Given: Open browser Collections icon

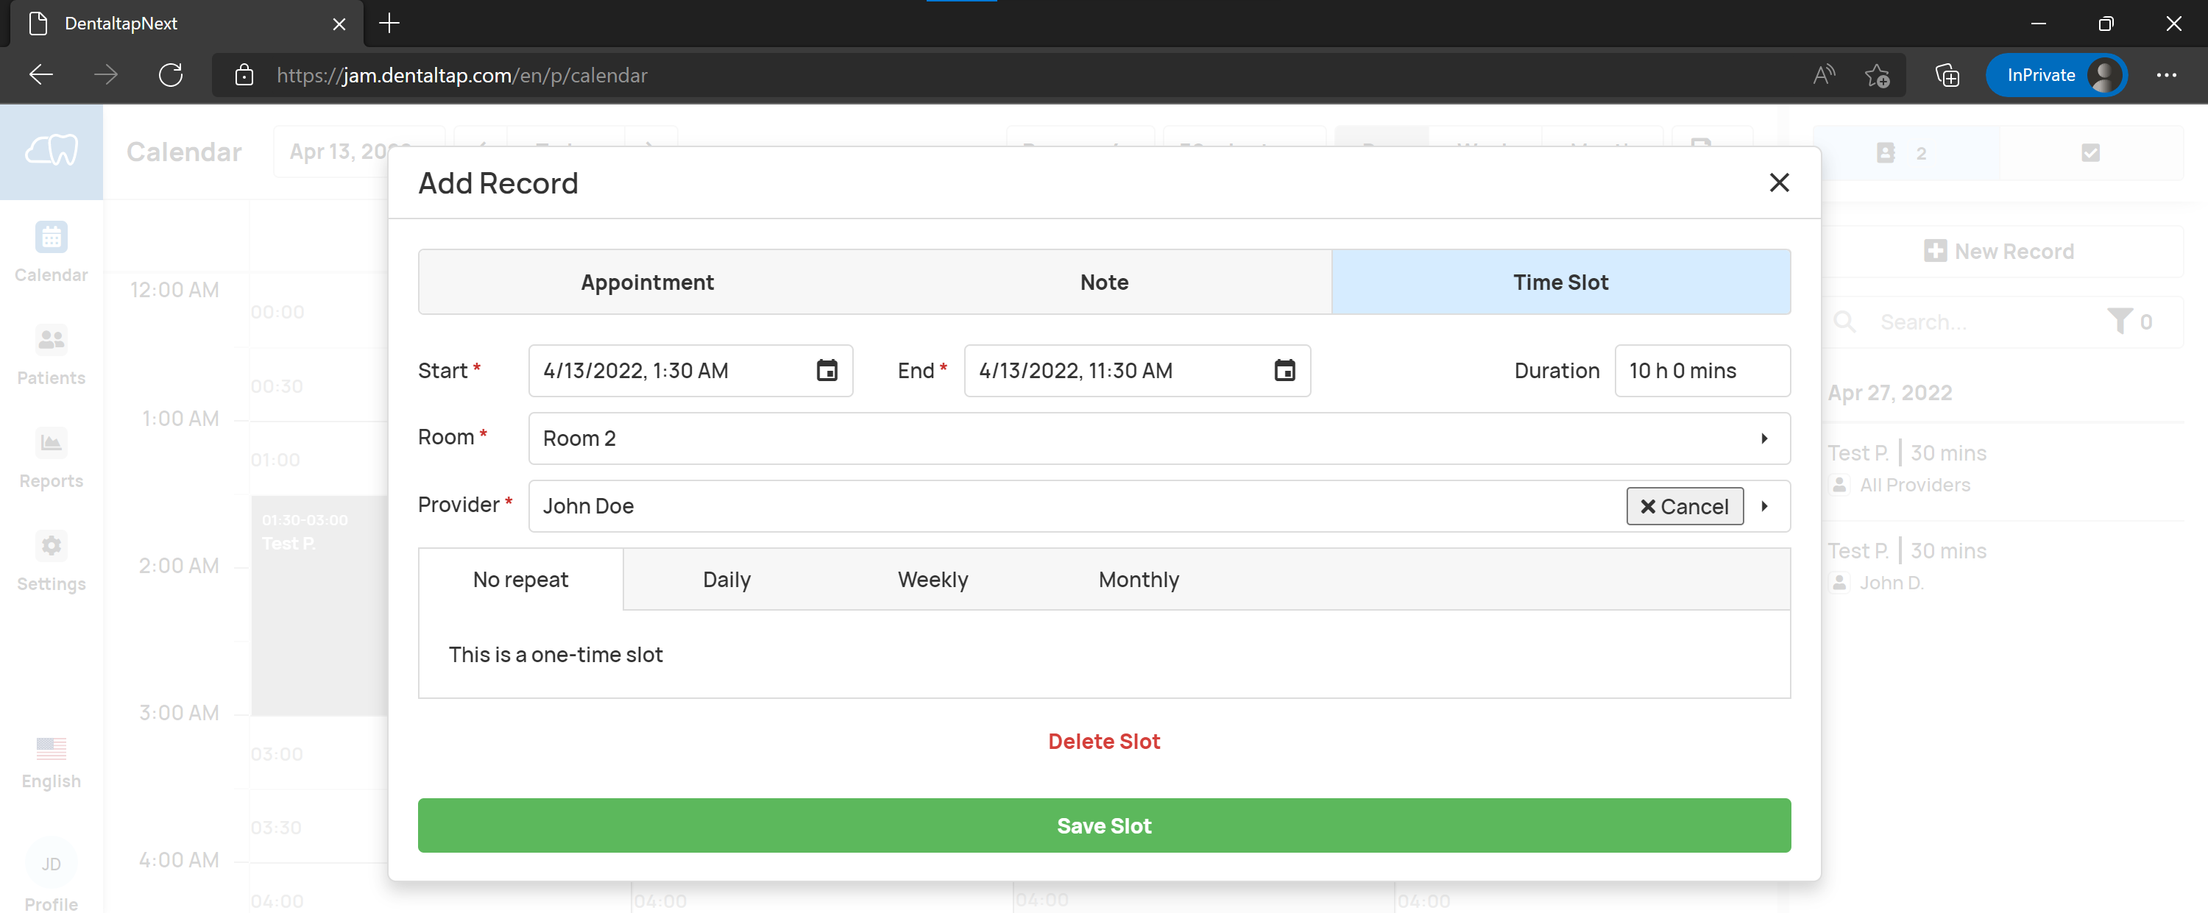Looking at the screenshot, I should (1947, 75).
